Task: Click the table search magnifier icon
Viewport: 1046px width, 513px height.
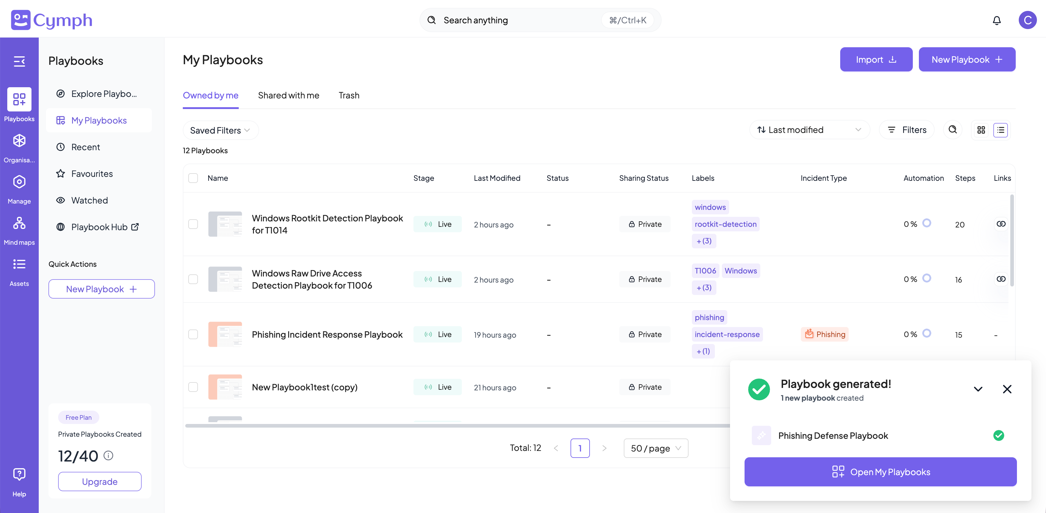Action: tap(952, 130)
